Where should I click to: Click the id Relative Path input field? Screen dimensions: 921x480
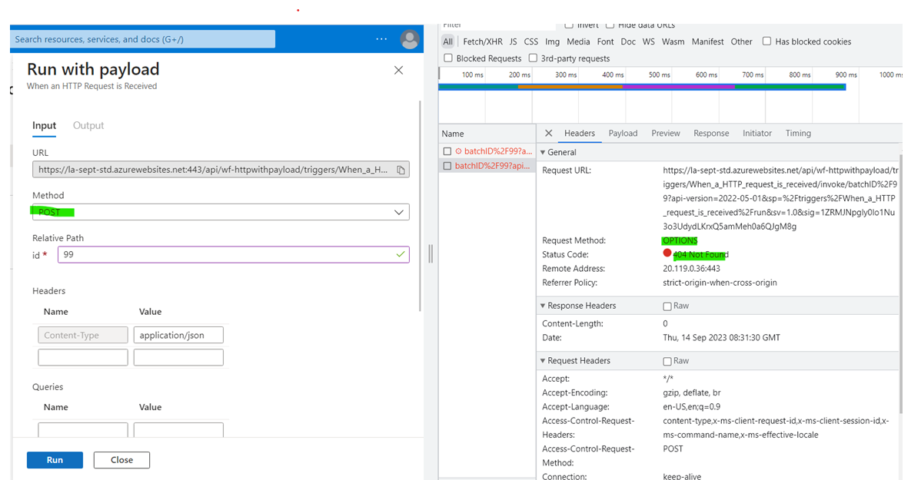tap(231, 254)
